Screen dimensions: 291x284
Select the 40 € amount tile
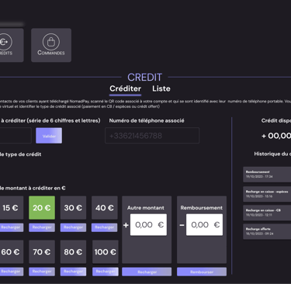pos(105,208)
